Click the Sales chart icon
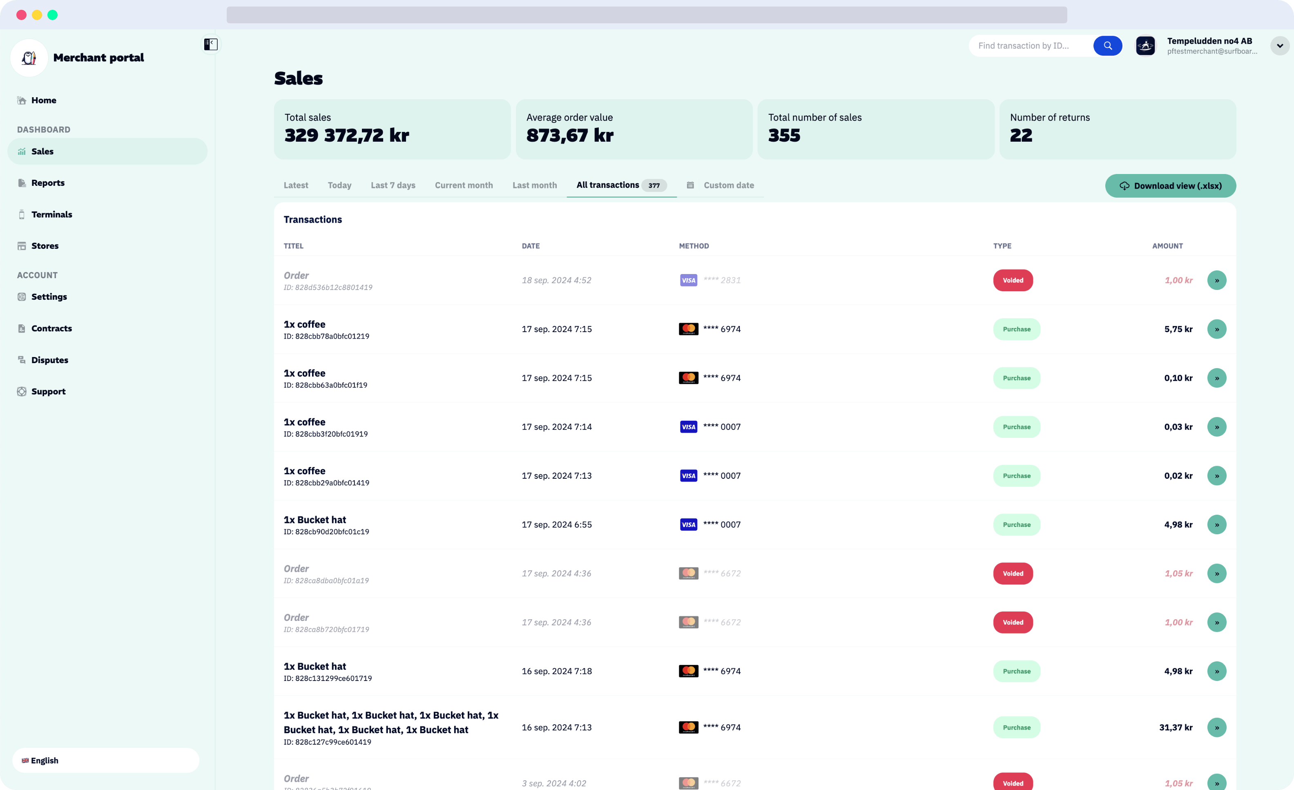Viewport: 1294px width, 790px height. (22, 151)
